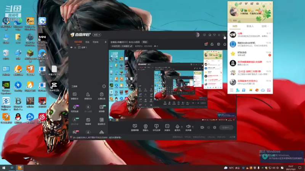Click the lock icon in room header
The image size is (305, 171).
pos(212,44)
